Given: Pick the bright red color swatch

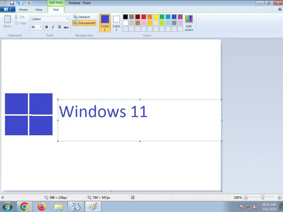Looking at the screenshot, I should 144,17.
